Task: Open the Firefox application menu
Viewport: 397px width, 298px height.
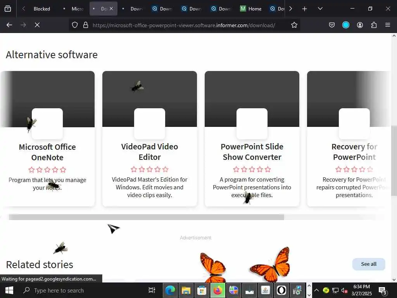Action: (x=388, y=25)
